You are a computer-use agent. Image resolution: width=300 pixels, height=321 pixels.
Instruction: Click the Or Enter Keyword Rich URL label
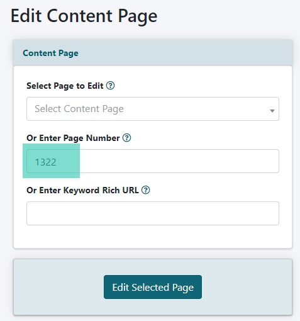[x=82, y=190]
